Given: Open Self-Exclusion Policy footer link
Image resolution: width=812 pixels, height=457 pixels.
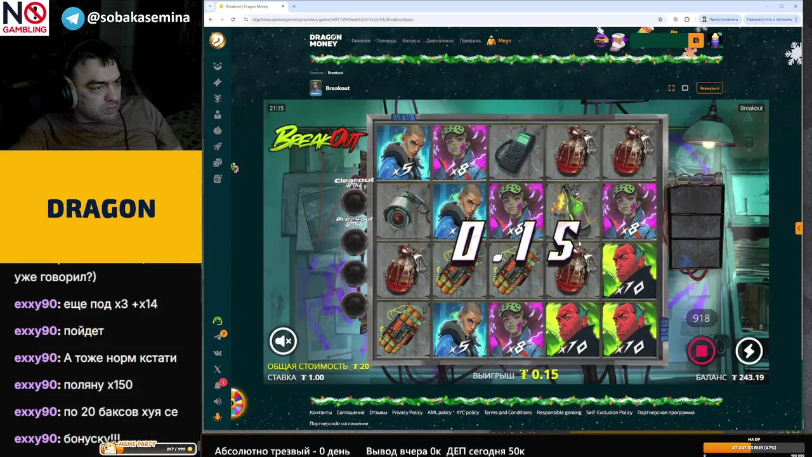Looking at the screenshot, I should click(609, 413).
